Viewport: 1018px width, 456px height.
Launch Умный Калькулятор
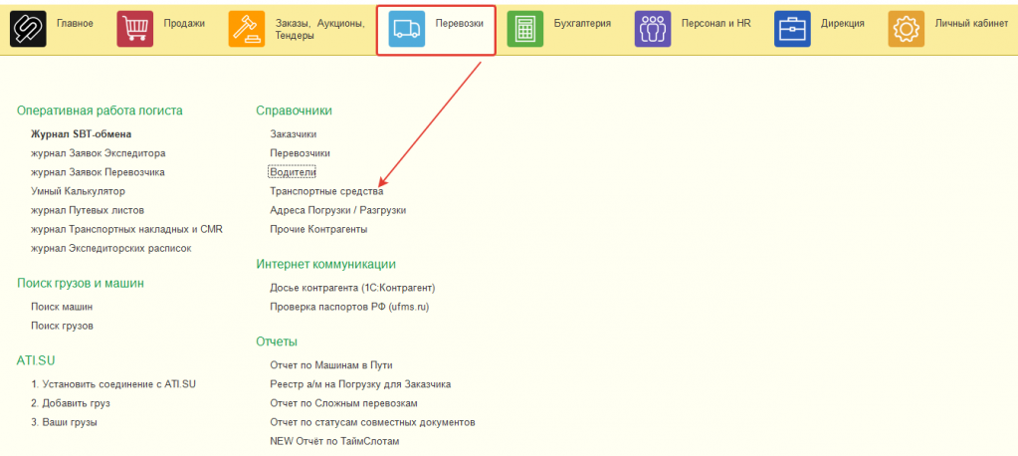pyautogui.click(x=78, y=191)
